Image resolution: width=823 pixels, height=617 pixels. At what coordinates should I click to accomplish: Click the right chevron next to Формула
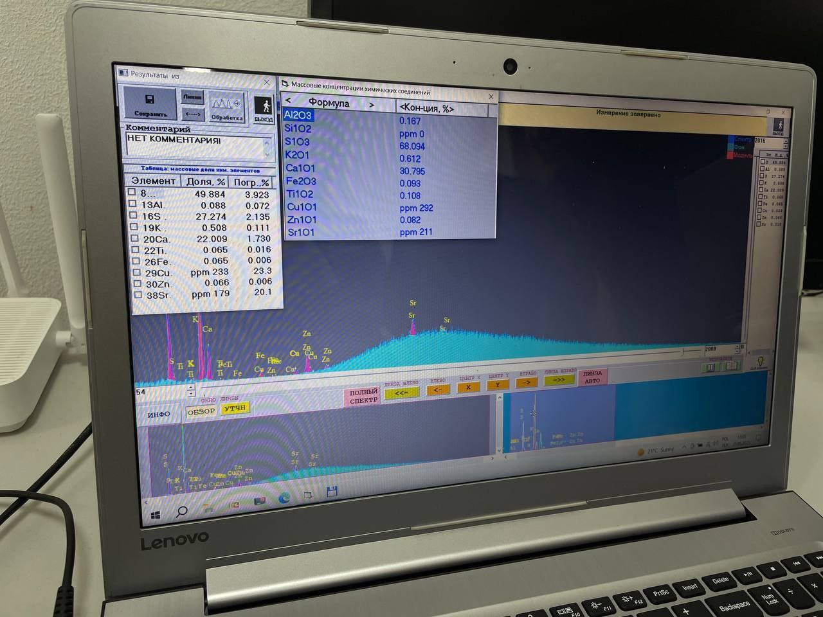tap(372, 105)
